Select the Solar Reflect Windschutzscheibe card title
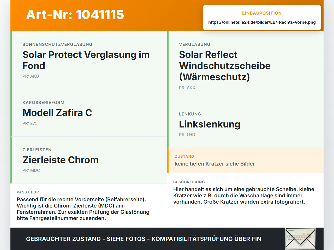Viewport: 334px width, 250px height. click(225, 66)
